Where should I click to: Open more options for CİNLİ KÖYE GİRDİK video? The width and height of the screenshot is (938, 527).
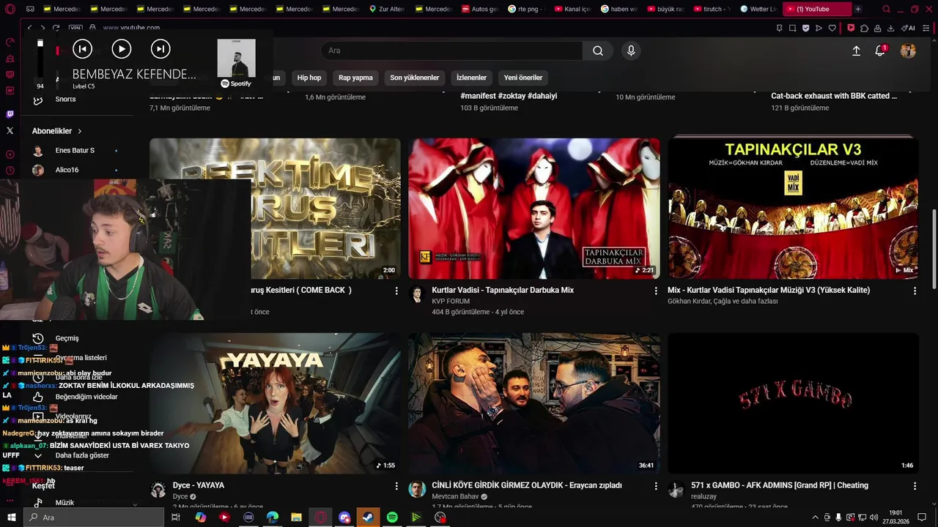[x=656, y=485]
